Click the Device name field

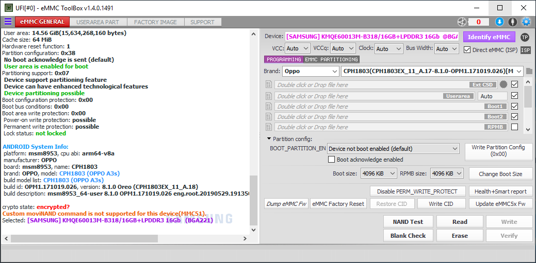pos(372,37)
